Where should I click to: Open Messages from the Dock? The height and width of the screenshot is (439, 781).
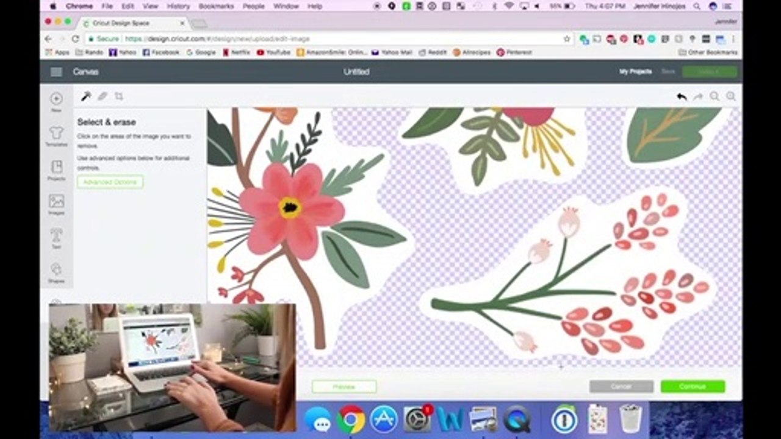click(x=318, y=419)
